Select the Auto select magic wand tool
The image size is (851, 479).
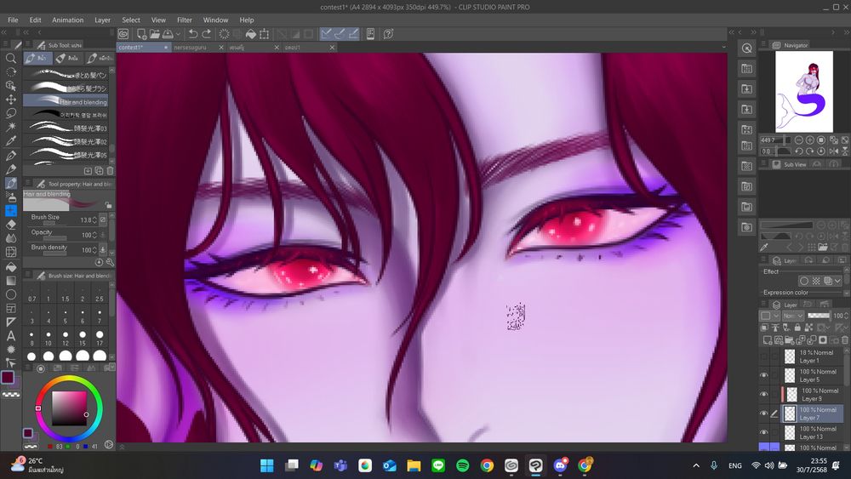tap(10, 127)
